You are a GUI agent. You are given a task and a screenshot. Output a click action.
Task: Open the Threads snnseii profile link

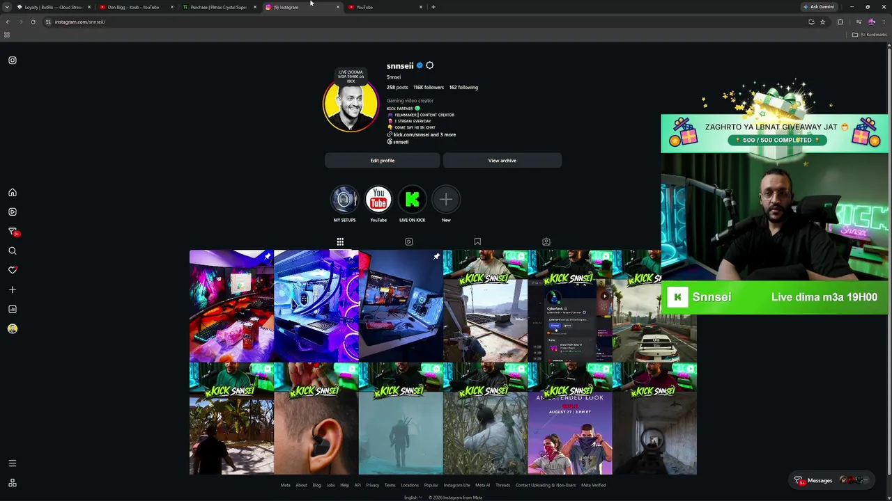pyautogui.click(x=398, y=142)
